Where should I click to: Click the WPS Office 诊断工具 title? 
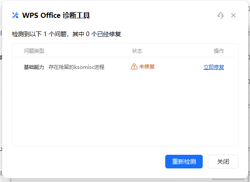tap(56, 15)
